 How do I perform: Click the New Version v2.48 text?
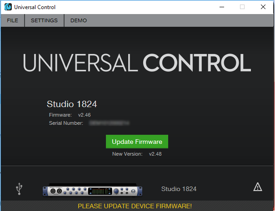click(137, 154)
